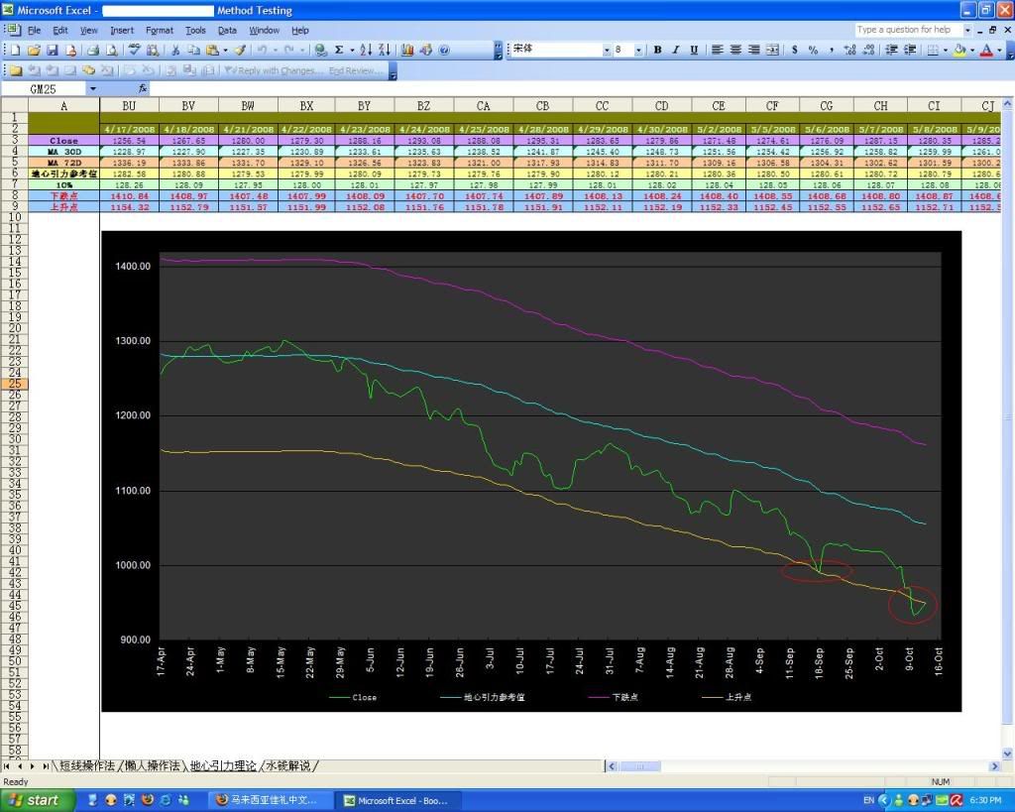The width and height of the screenshot is (1015, 812).
Task: Activate the Format Painter brush
Action: click(240, 50)
